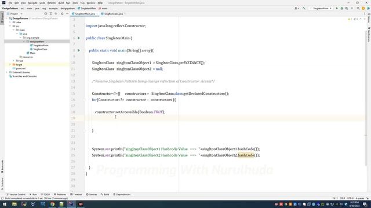Click designpattern in the breadcrumb bar

click(x=68, y=8)
